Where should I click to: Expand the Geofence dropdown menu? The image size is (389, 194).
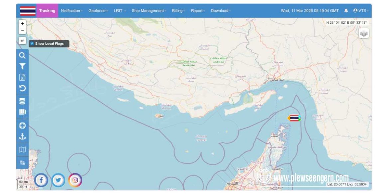tap(98, 11)
